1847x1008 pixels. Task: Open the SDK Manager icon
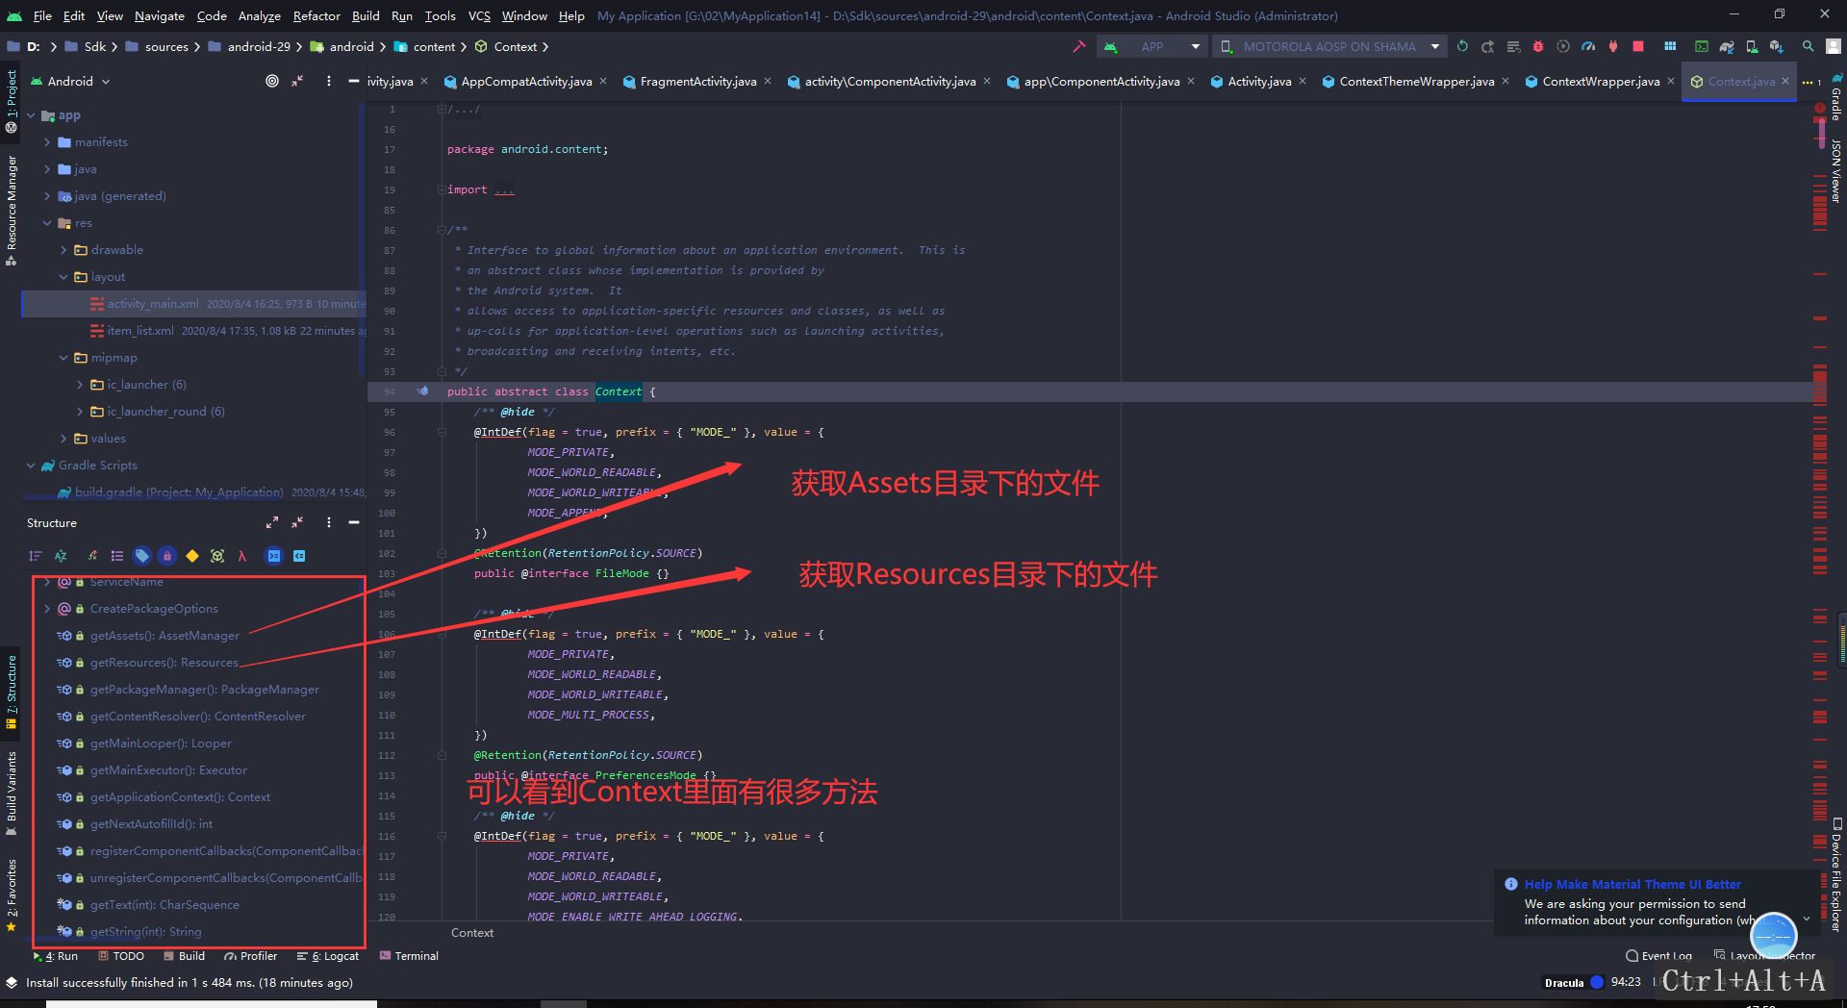tap(1777, 46)
